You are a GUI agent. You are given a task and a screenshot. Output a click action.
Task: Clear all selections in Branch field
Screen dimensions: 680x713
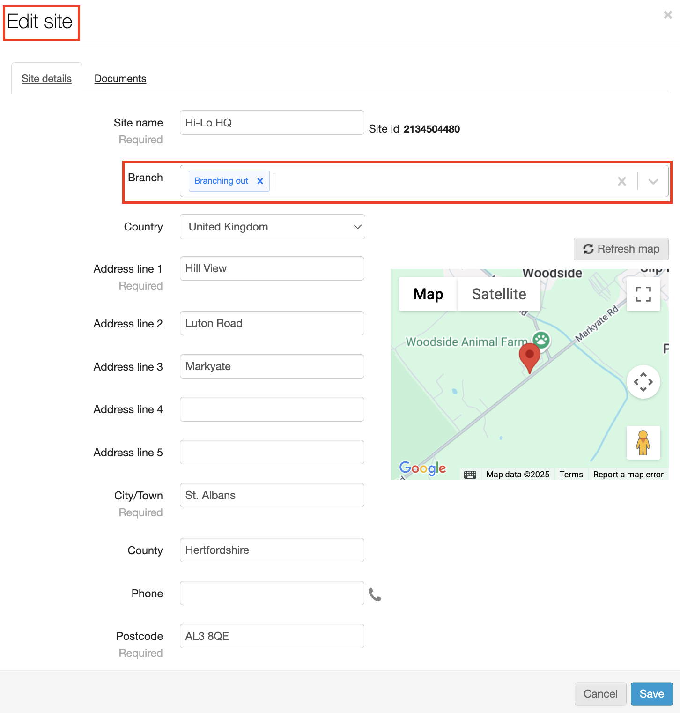(x=621, y=181)
